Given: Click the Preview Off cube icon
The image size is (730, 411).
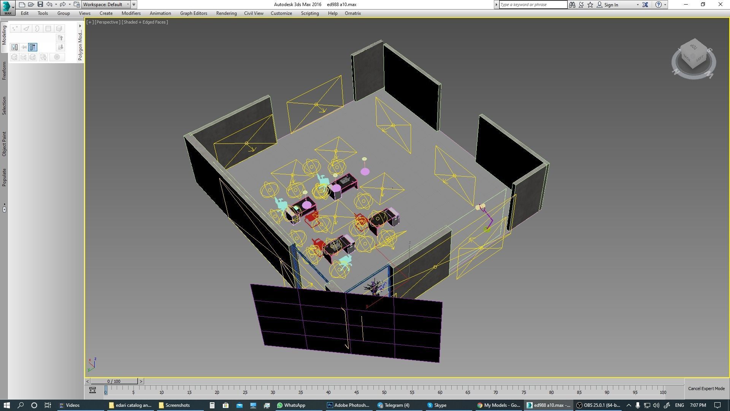Looking at the screenshot, I should [x=14, y=57].
